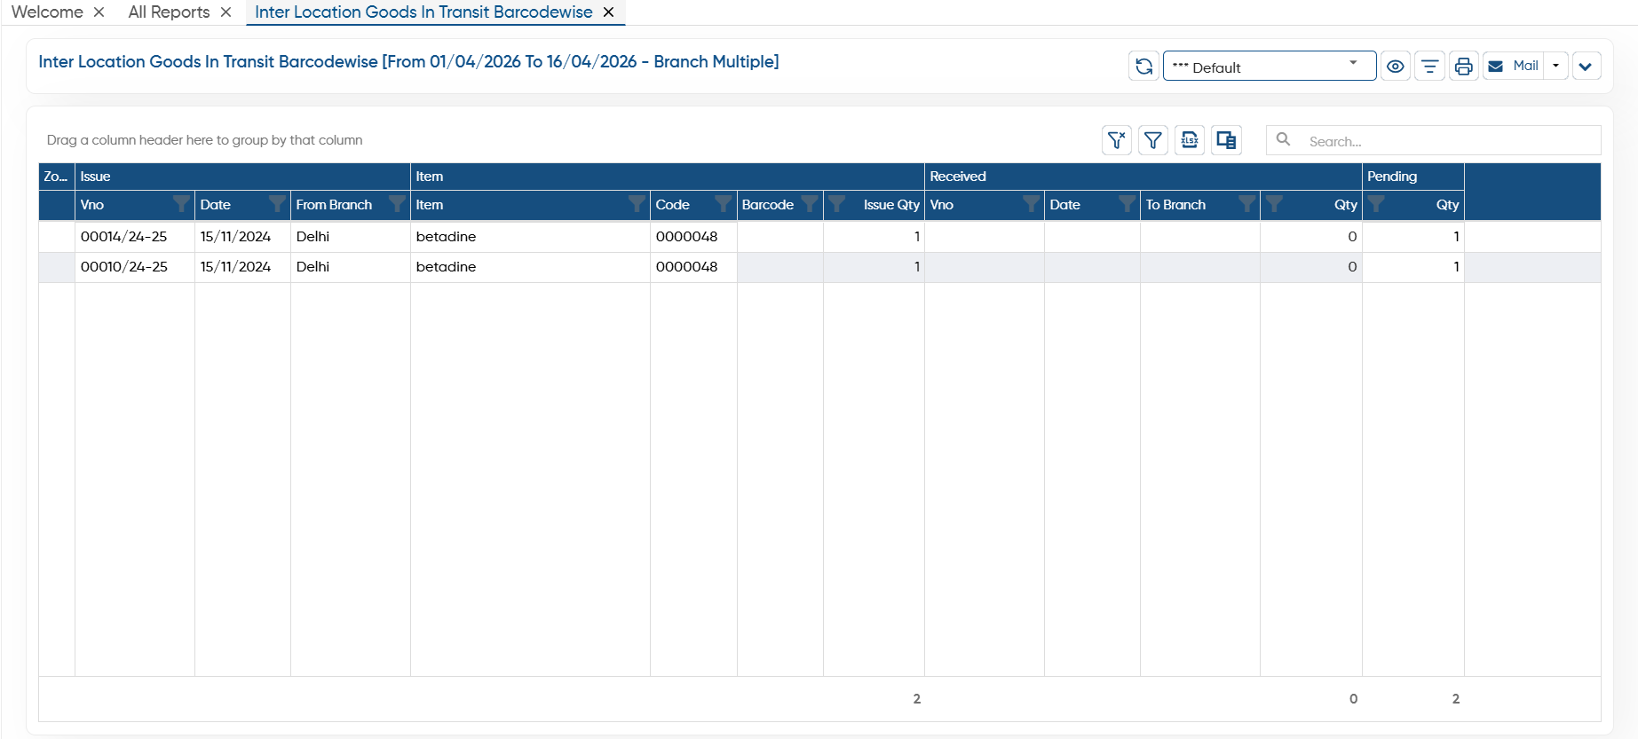Open filter on To Branch column

[1246, 204]
